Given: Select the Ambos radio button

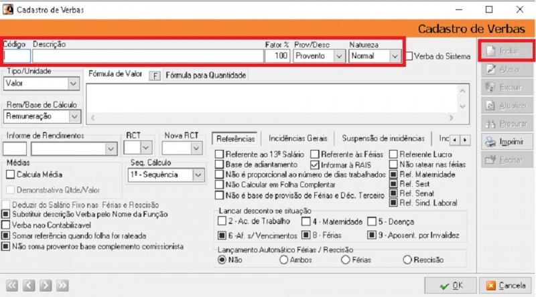Looking at the screenshot, I should pos(283,260).
